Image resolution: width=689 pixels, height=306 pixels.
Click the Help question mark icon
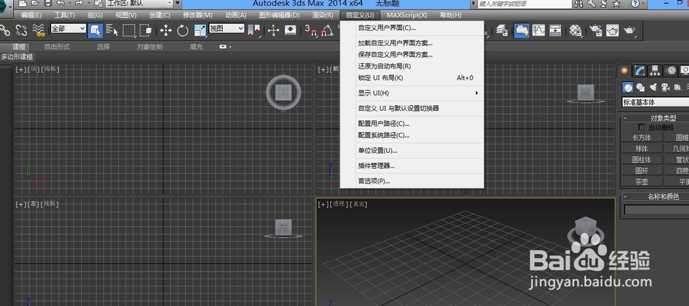tap(635, 3)
